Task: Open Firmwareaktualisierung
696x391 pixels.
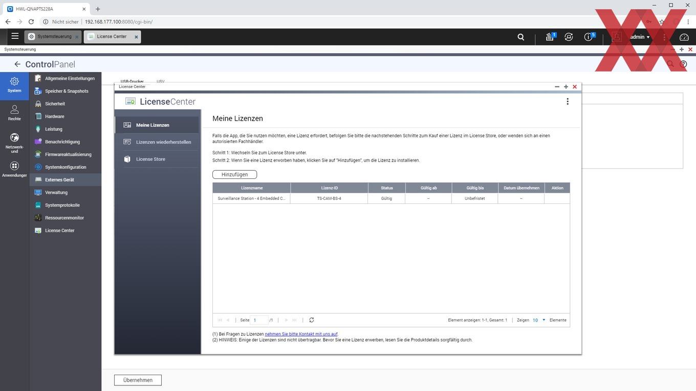Action: 65,154
